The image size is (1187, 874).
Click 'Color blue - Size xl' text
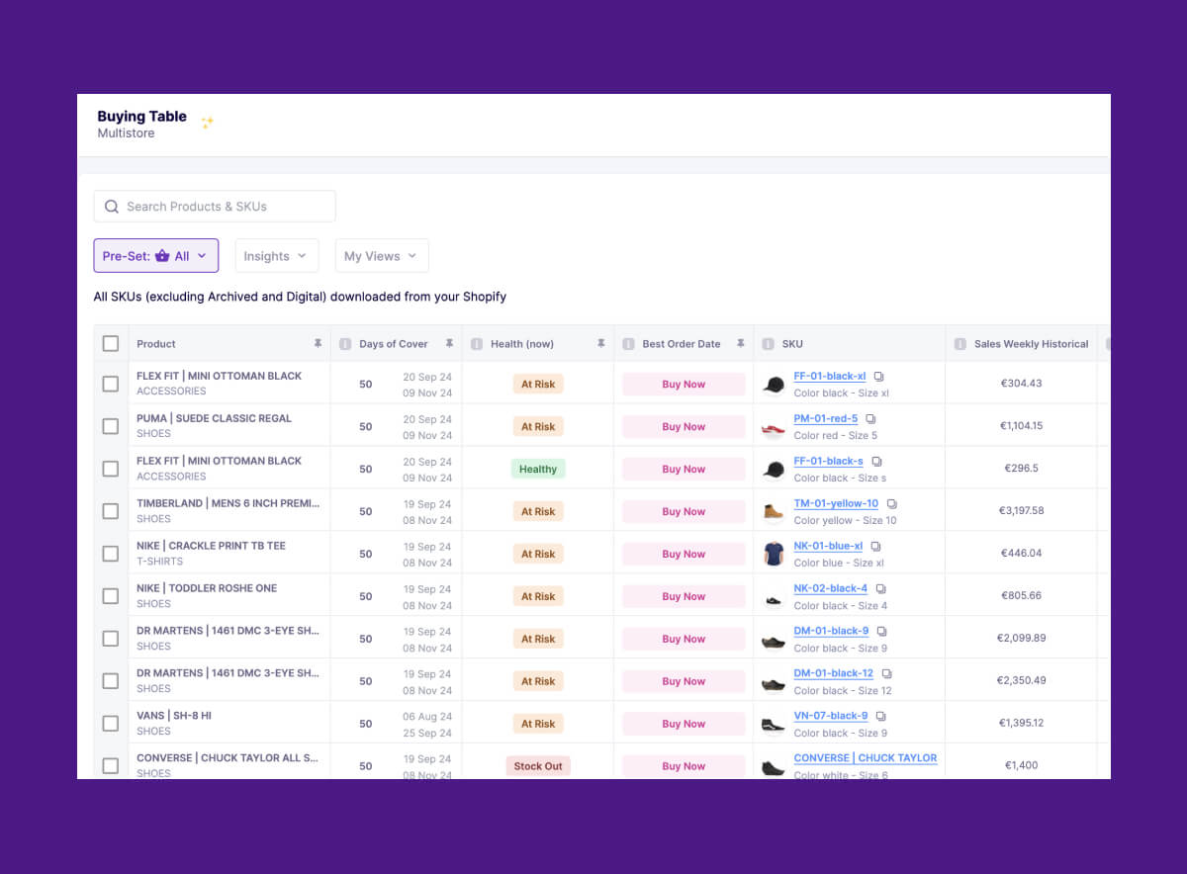click(x=839, y=564)
